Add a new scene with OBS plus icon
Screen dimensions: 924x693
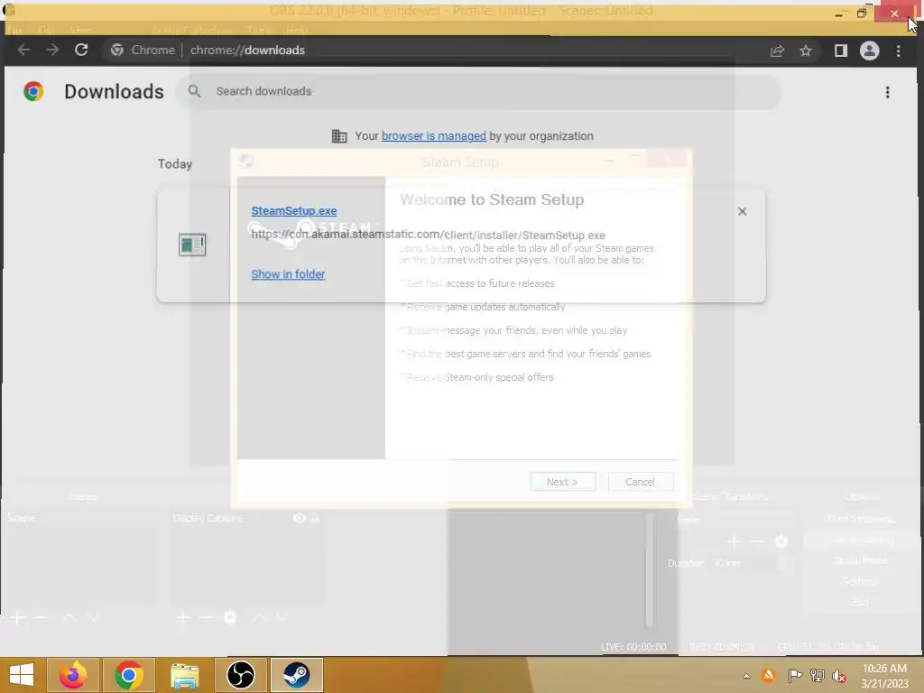click(17, 617)
